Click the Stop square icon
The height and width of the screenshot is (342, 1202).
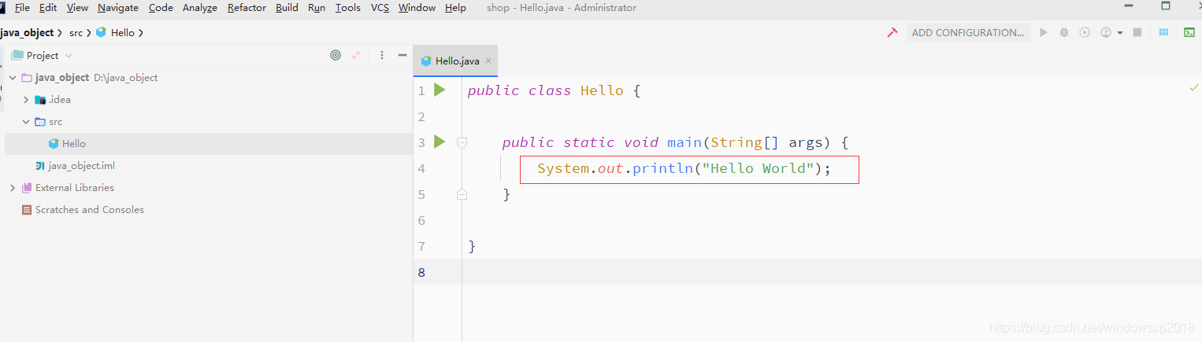(x=1137, y=32)
